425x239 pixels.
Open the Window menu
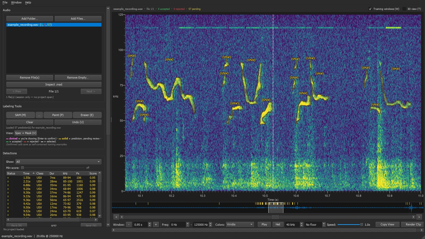click(x=16, y=2)
